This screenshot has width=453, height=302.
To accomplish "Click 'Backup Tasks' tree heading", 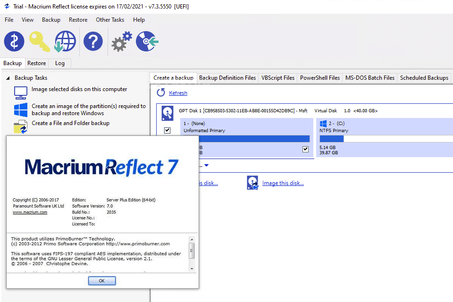I will click(31, 78).
